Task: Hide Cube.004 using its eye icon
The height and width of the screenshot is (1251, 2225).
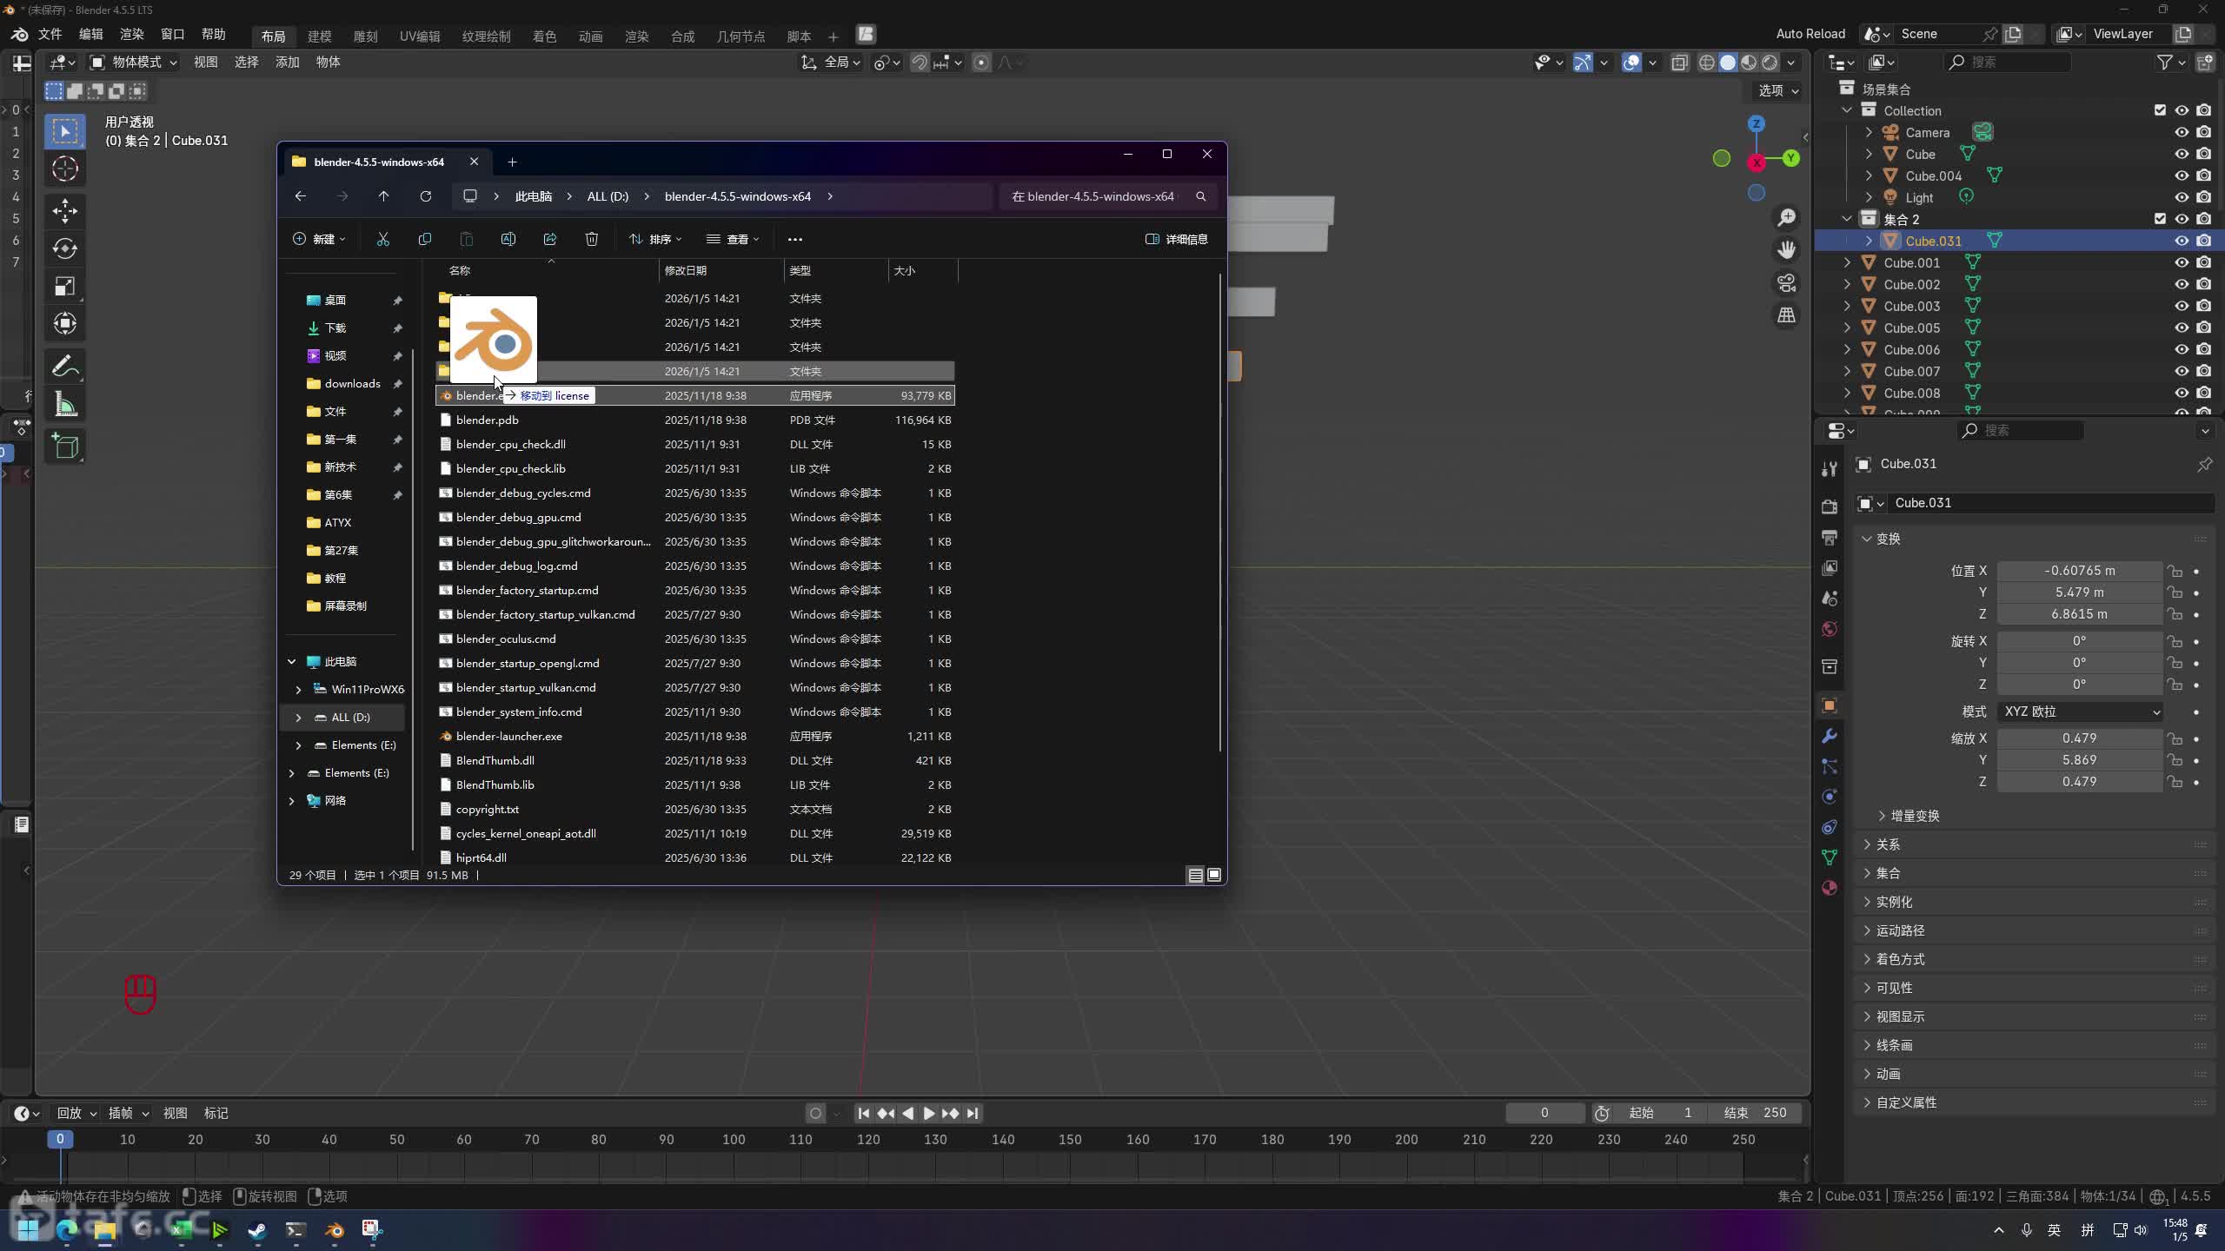Action: (x=2182, y=175)
